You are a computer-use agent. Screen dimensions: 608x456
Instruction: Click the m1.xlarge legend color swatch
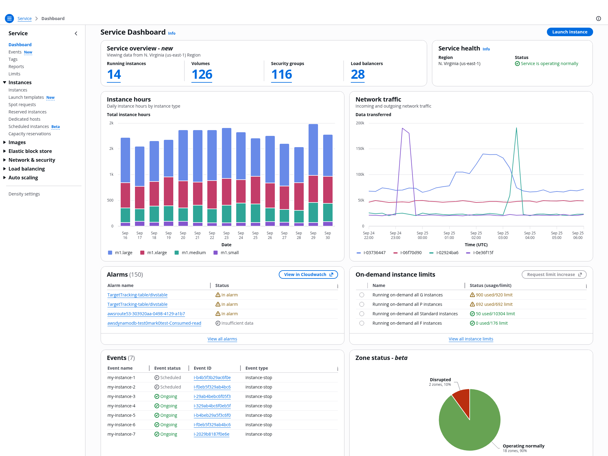tap(142, 253)
